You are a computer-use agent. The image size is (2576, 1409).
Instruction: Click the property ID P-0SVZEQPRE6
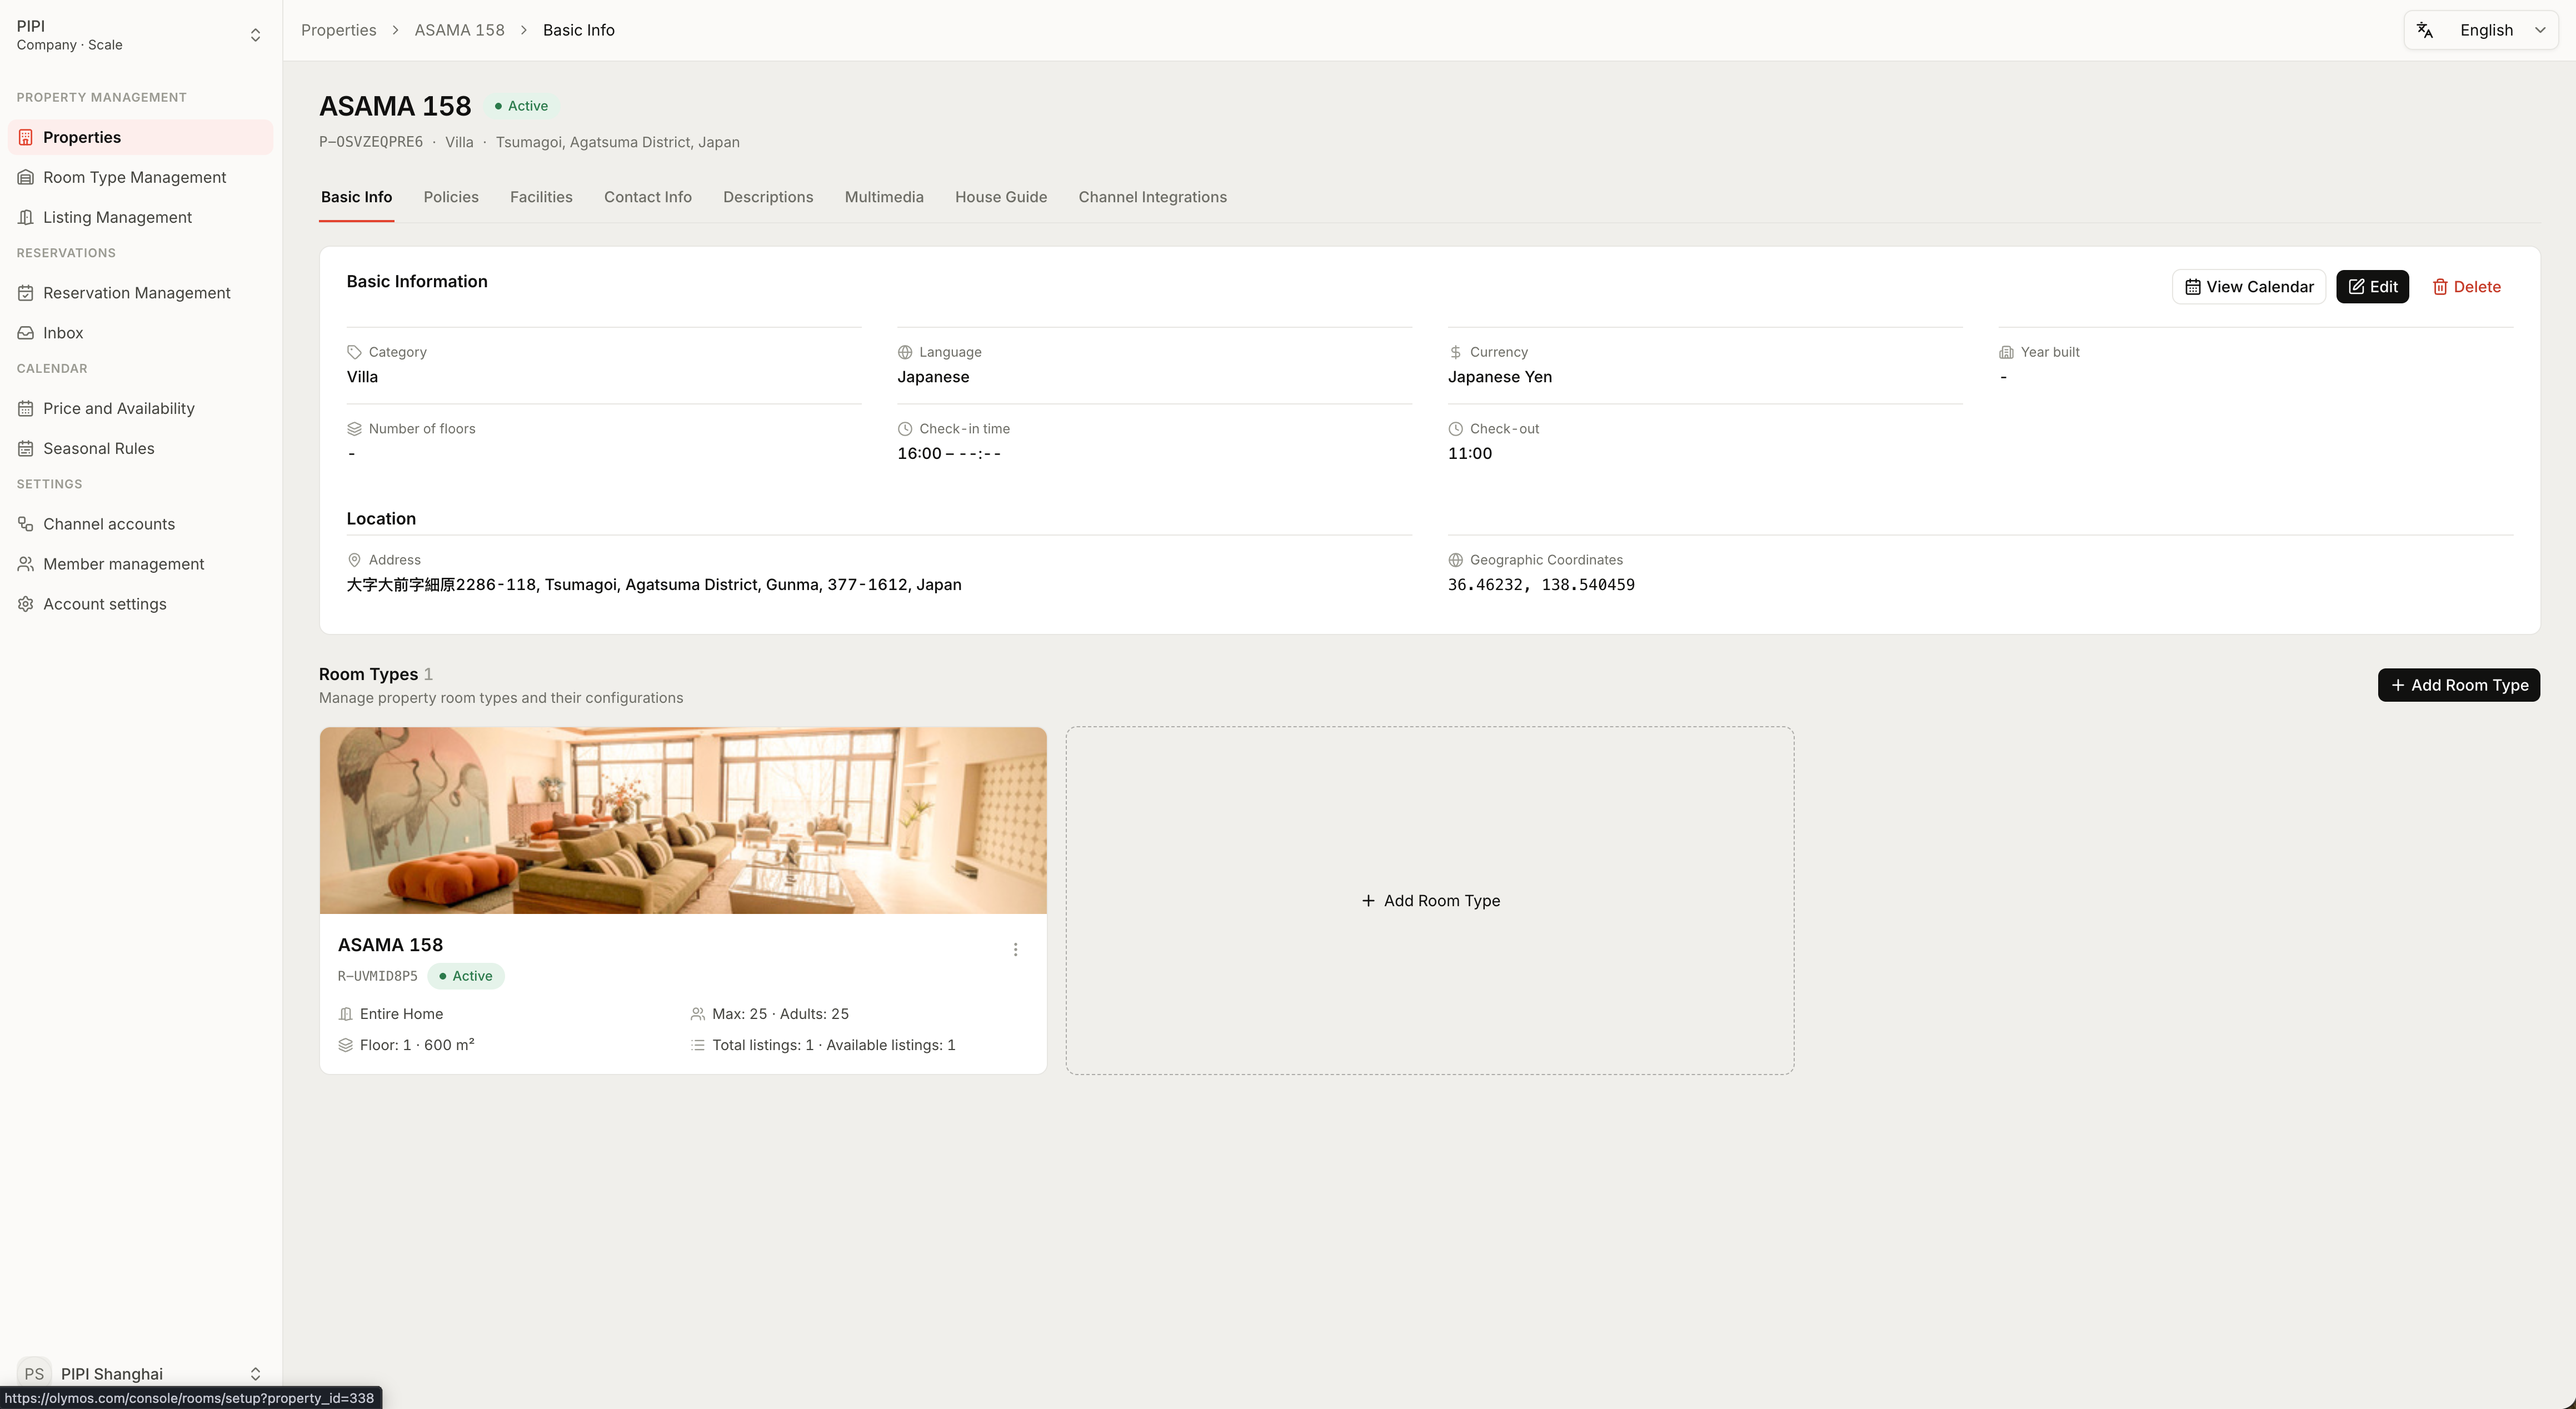[x=371, y=142]
